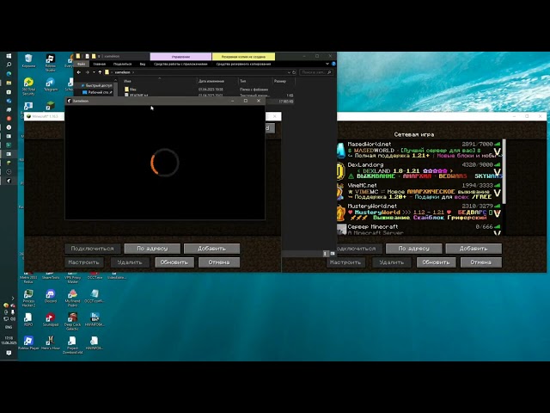
Task: Click Подключиться in left Minecraft window
Action: pyautogui.click(x=93, y=249)
